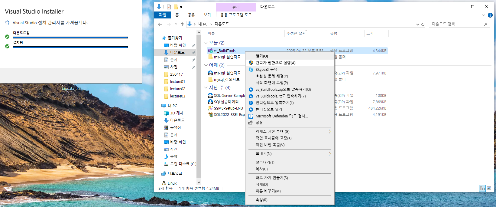Select 호환성 문제 해결 in the context menu

tap(290, 76)
